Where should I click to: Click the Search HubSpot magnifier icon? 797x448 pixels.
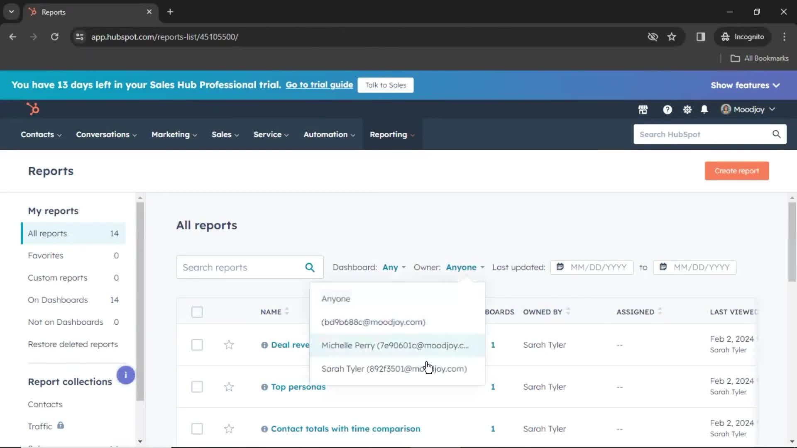(776, 134)
